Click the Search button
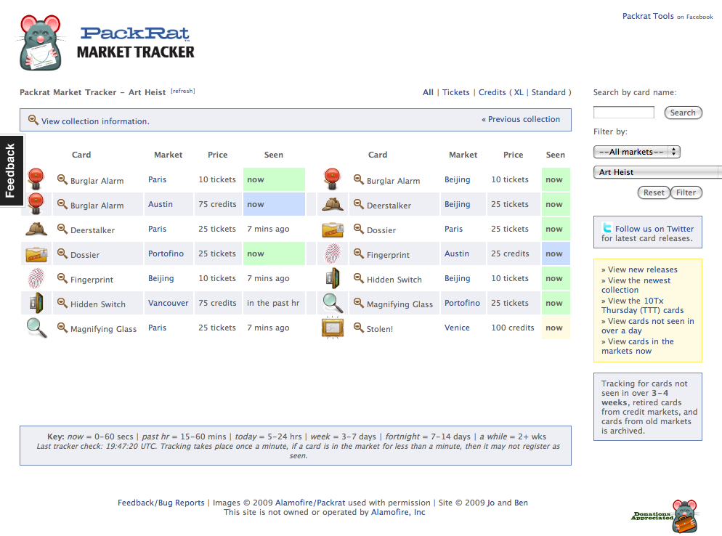This screenshot has height=536, width=722. tap(683, 113)
